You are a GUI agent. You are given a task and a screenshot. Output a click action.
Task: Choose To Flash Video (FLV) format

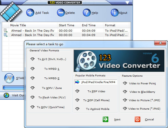52,97
